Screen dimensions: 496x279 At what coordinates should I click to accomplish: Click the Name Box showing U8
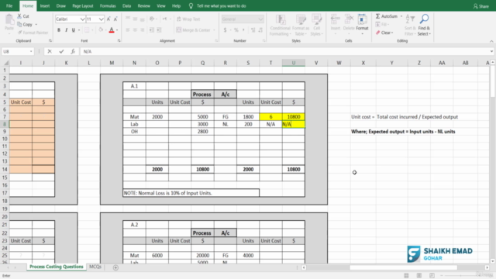point(15,51)
